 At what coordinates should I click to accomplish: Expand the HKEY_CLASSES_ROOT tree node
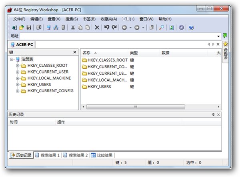pos(18,66)
